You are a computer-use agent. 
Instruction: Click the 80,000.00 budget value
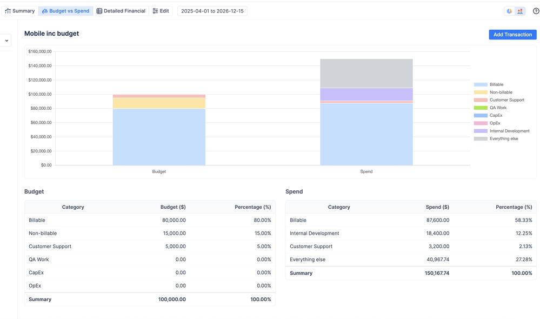[174, 220]
